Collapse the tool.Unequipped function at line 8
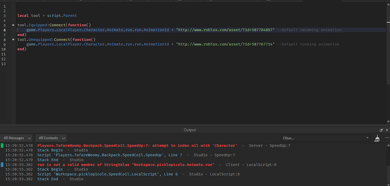This screenshot has width=390, height=186. [13, 39]
